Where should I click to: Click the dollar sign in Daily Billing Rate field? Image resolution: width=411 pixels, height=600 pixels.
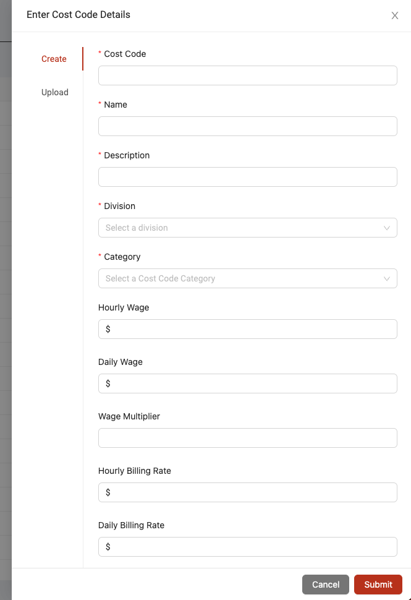click(x=108, y=547)
